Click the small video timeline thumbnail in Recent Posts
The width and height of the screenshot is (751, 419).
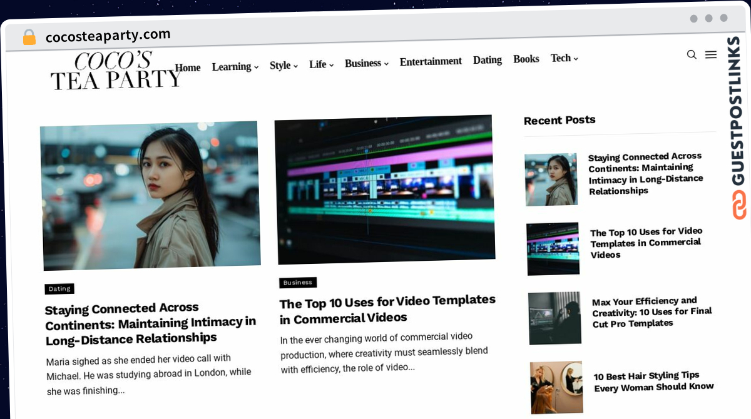tap(553, 249)
